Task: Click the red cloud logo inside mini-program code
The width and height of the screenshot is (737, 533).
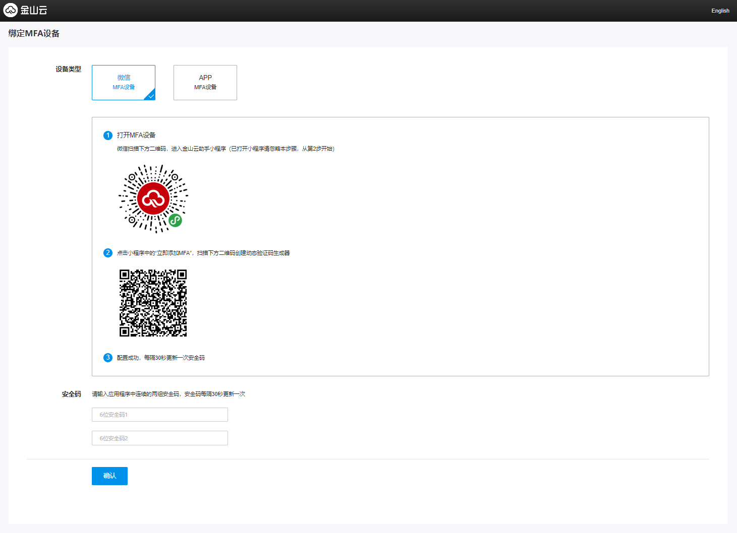Action: pyautogui.click(x=153, y=199)
